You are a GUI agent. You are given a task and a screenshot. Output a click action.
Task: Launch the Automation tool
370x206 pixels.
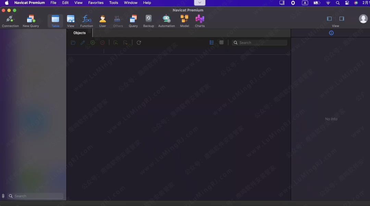pos(166,21)
